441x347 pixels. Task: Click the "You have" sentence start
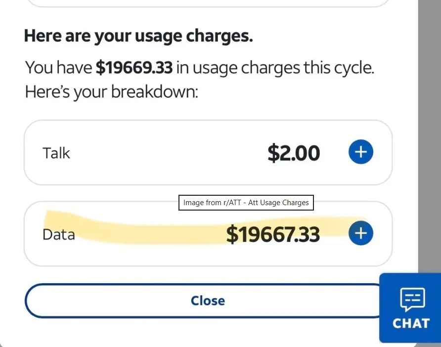coord(58,68)
